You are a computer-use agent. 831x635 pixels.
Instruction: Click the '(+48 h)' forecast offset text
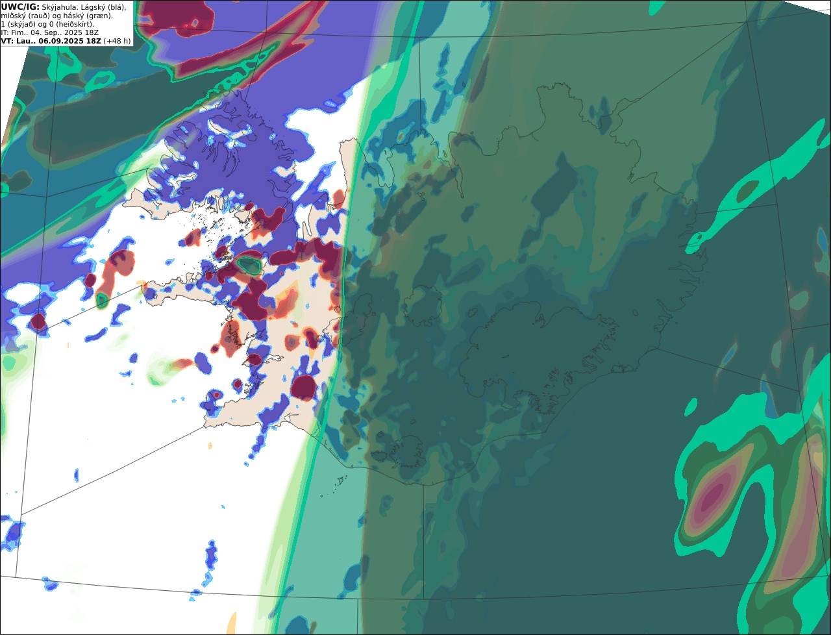(x=118, y=41)
